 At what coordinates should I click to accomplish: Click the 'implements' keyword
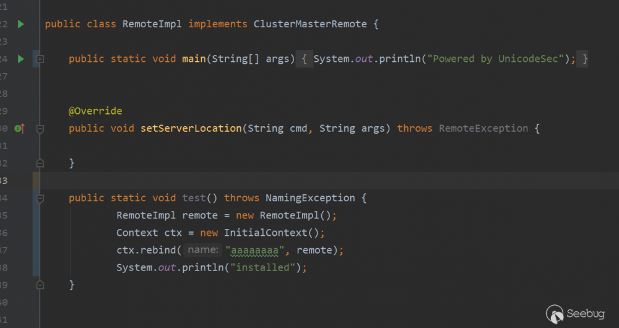(x=218, y=24)
